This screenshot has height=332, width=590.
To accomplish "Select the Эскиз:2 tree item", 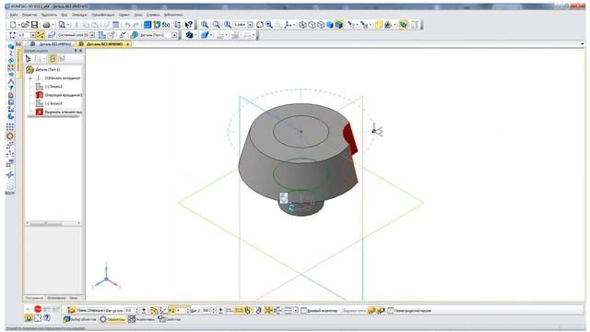I will [50, 87].
